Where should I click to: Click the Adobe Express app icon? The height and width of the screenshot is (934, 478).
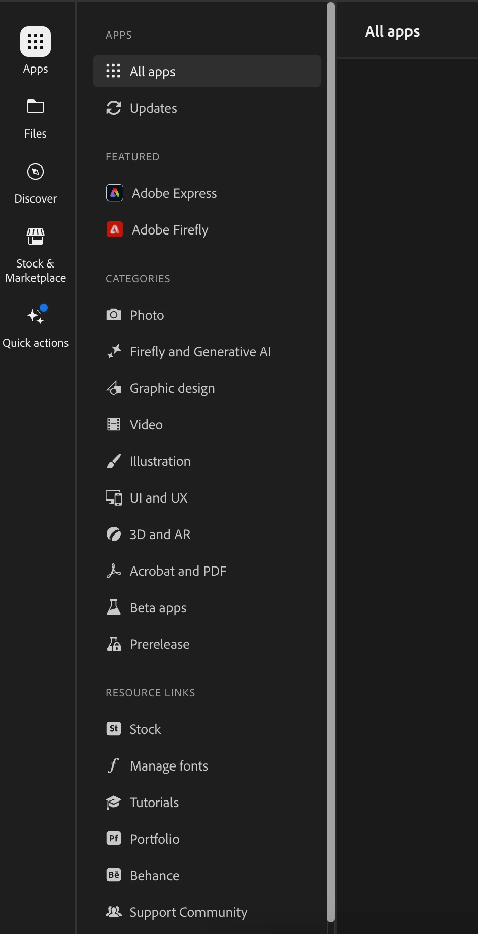[x=115, y=193]
